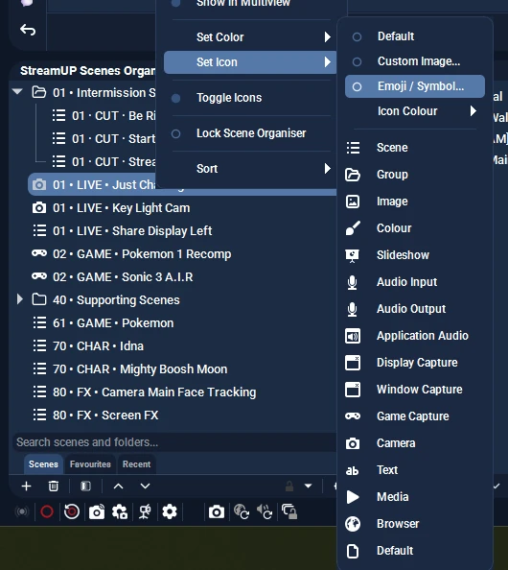Click the standalone screenshot camera icon
Screen dimensions: 508x570
216,511
